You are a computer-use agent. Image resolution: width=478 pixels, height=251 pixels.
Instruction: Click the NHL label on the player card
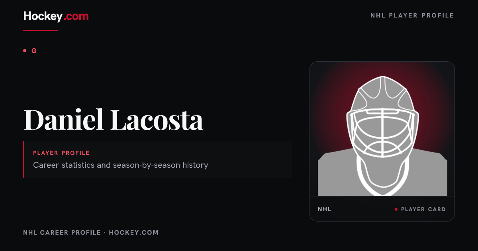325,209
